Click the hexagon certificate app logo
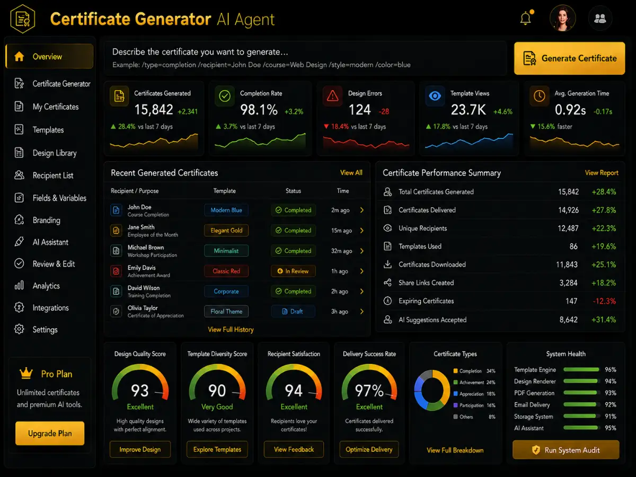 pos(22,19)
